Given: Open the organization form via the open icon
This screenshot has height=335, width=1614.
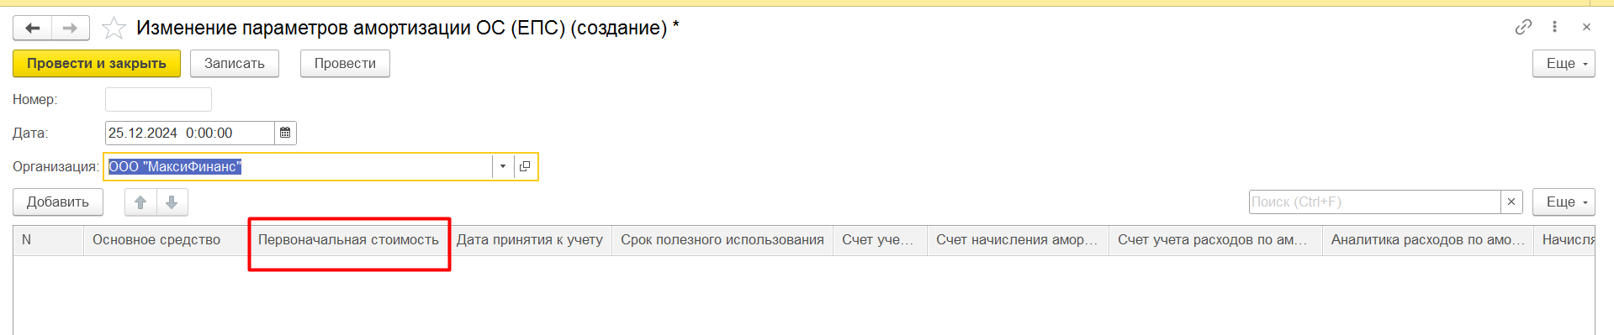Looking at the screenshot, I should (525, 166).
